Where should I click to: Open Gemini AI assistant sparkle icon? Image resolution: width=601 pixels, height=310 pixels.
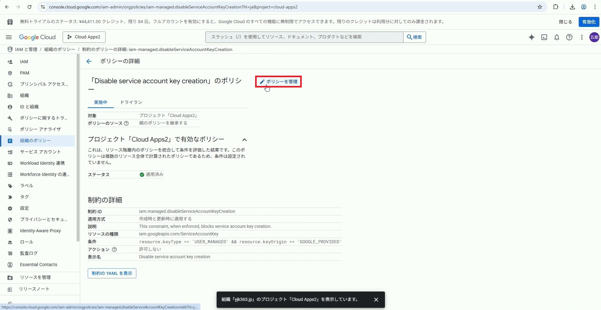point(532,37)
